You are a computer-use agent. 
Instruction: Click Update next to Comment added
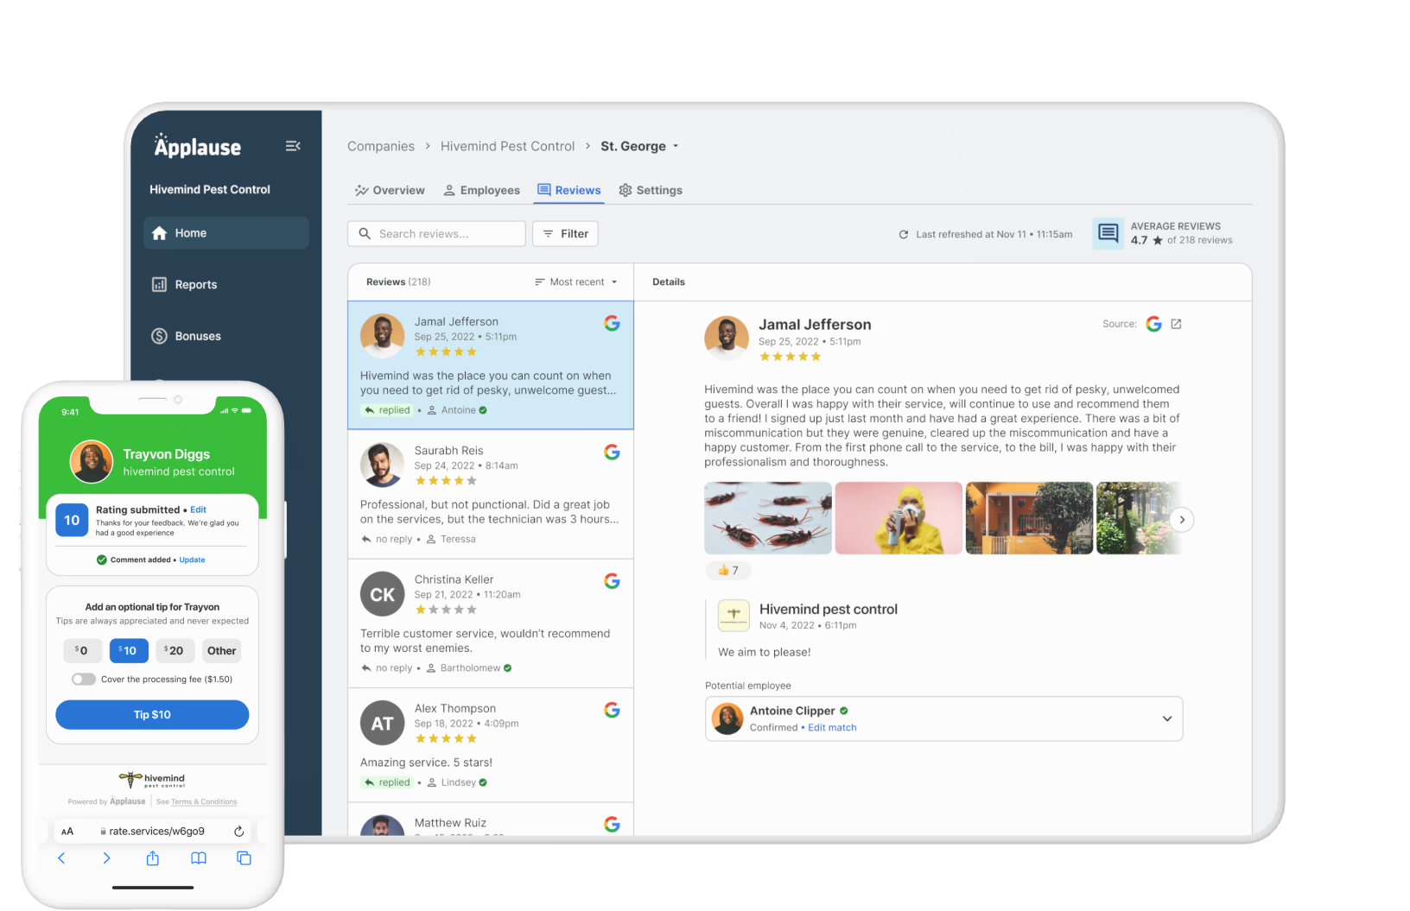coord(192,560)
